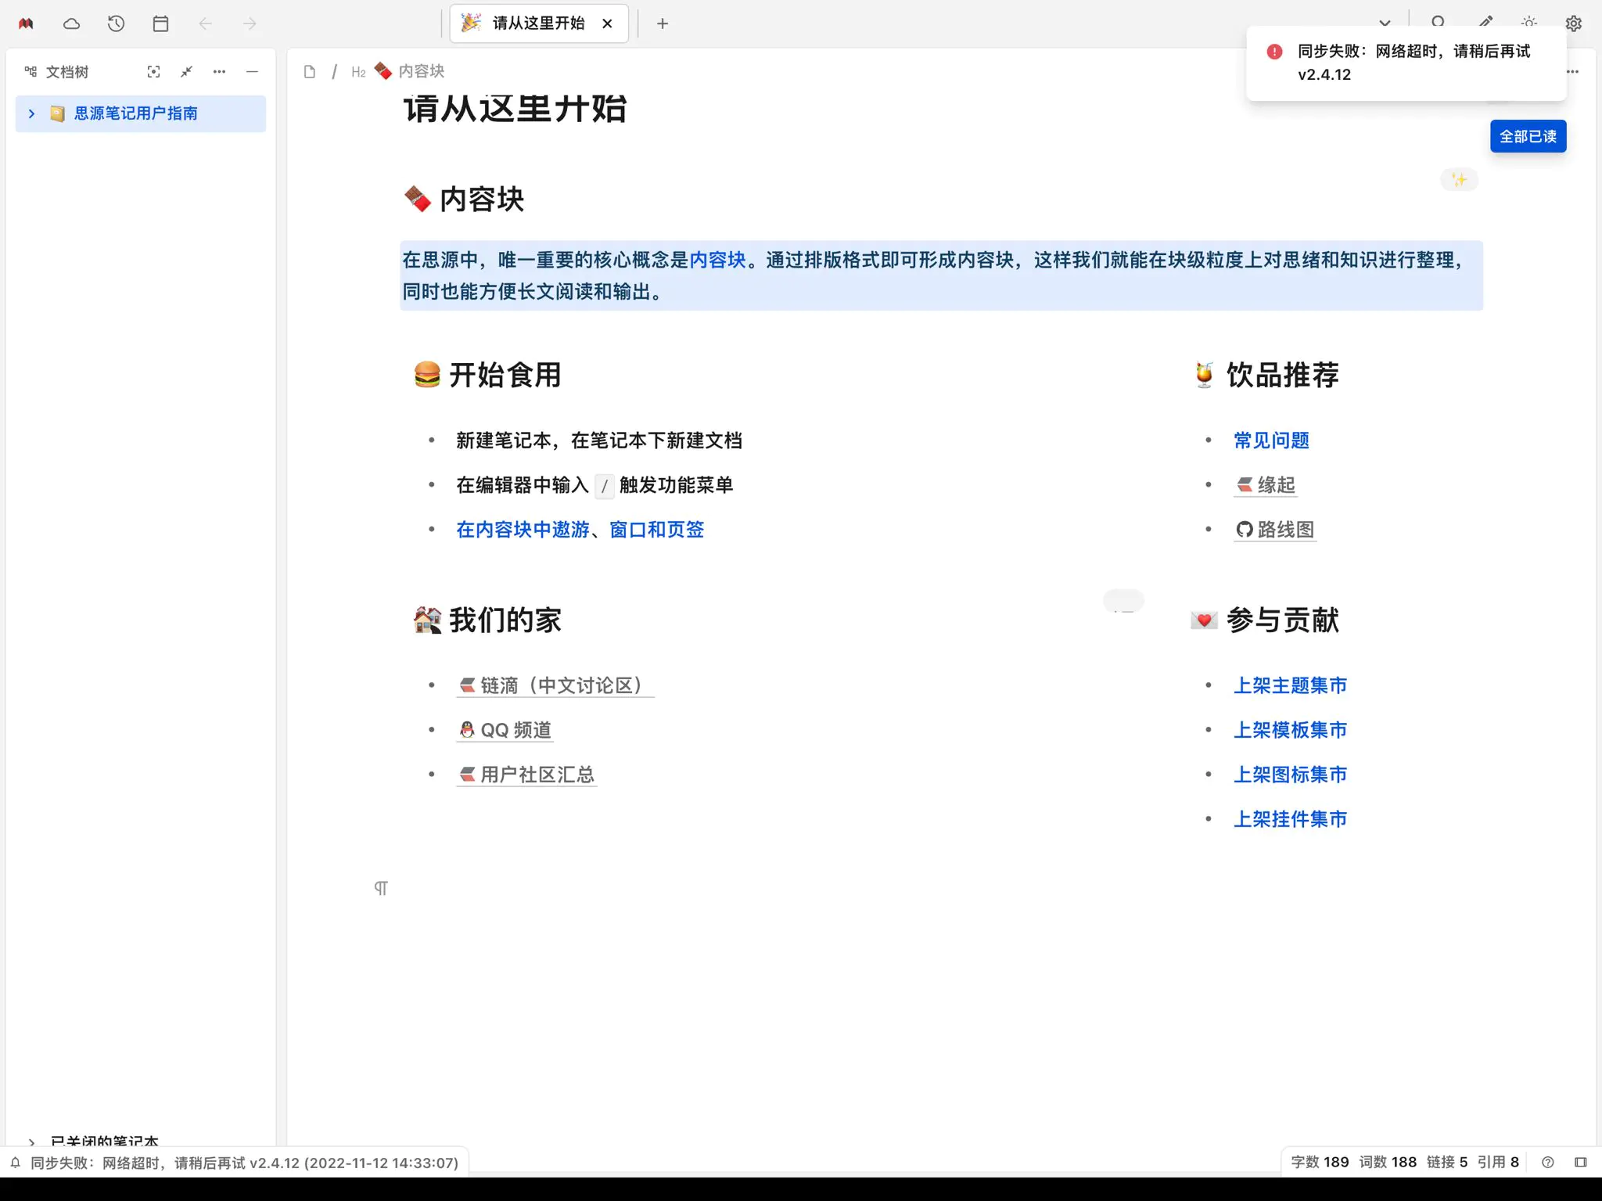Image resolution: width=1602 pixels, height=1201 pixels.
Task: Minimize the document tree panel
Action: coord(252,72)
